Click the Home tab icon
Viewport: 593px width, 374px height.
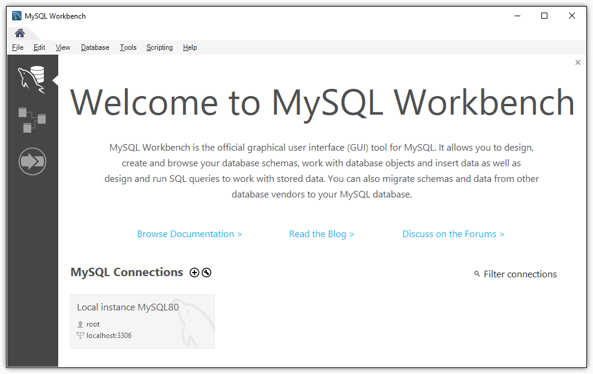20,33
